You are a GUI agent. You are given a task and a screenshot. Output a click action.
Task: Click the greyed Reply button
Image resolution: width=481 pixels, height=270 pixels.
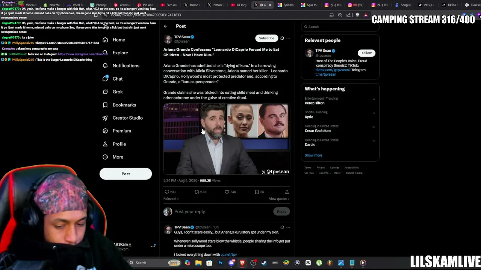coord(281,211)
